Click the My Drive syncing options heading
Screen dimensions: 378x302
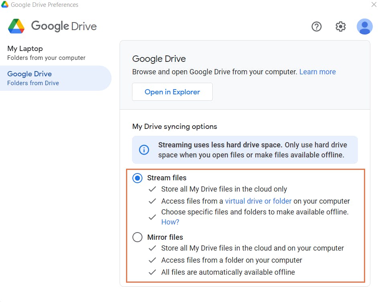[x=175, y=127]
